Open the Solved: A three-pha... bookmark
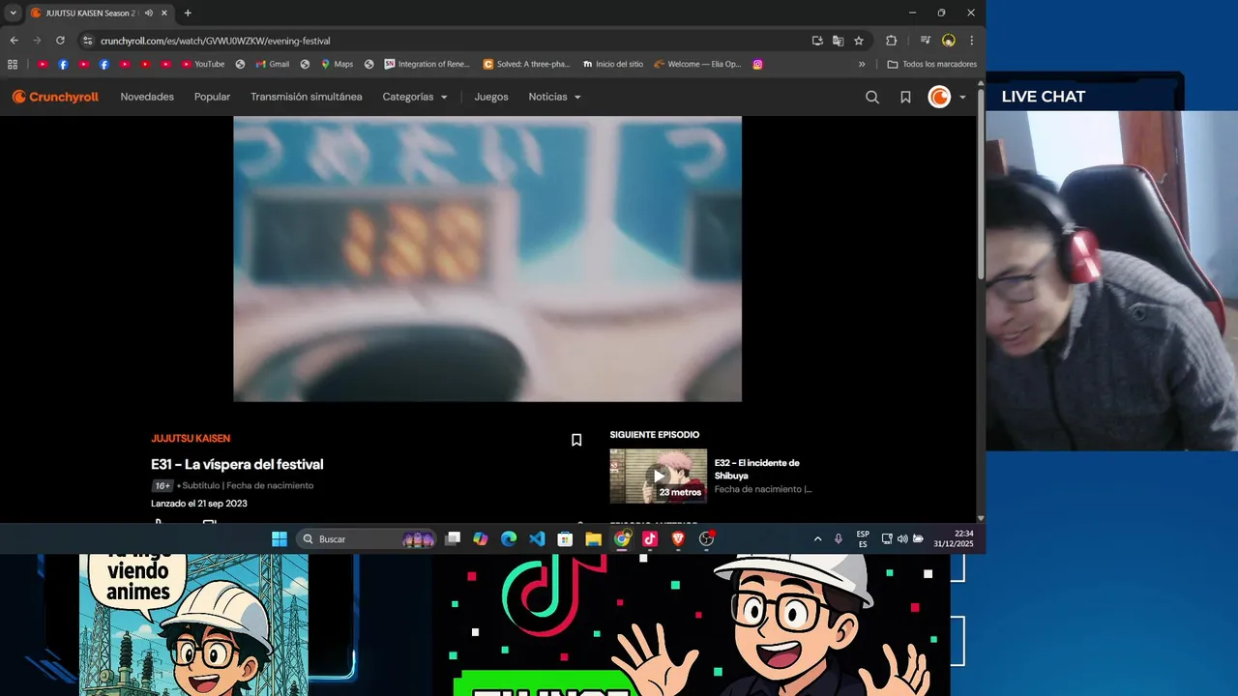Viewport: 1238px width, 696px height. tap(527, 64)
